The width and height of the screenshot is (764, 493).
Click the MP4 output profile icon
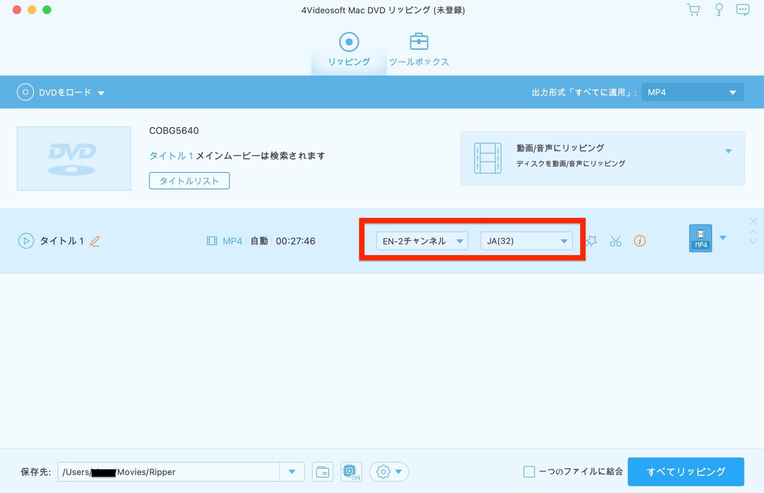pyautogui.click(x=700, y=238)
